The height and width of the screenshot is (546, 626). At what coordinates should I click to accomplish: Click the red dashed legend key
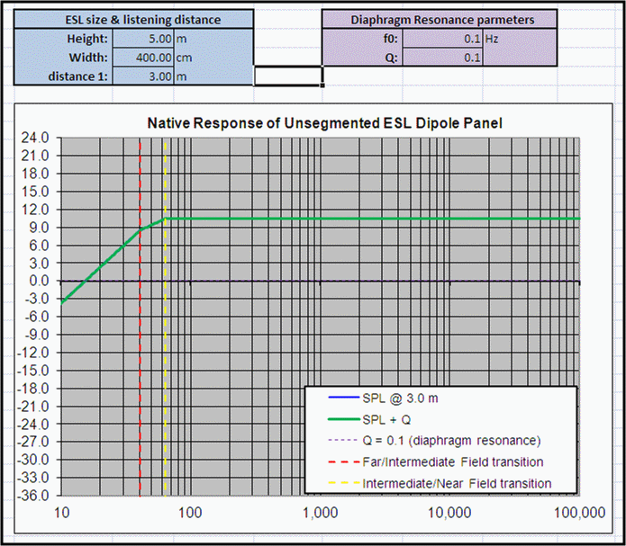[x=344, y=461]
